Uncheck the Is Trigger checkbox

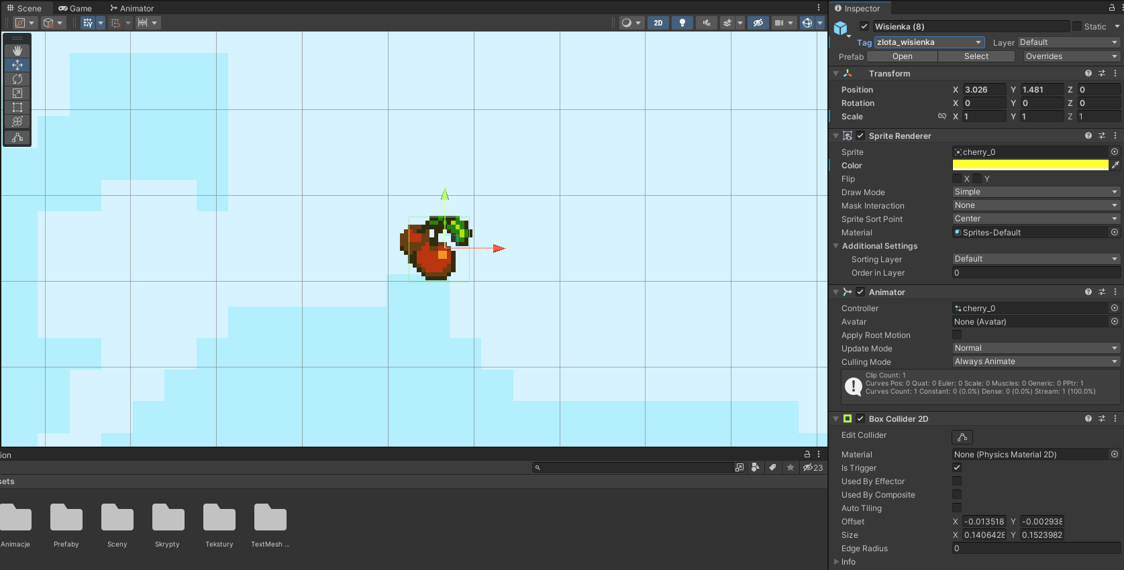coord(957,468)
